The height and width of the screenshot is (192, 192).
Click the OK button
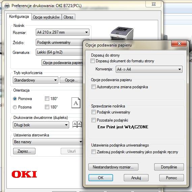pos(101,178)
